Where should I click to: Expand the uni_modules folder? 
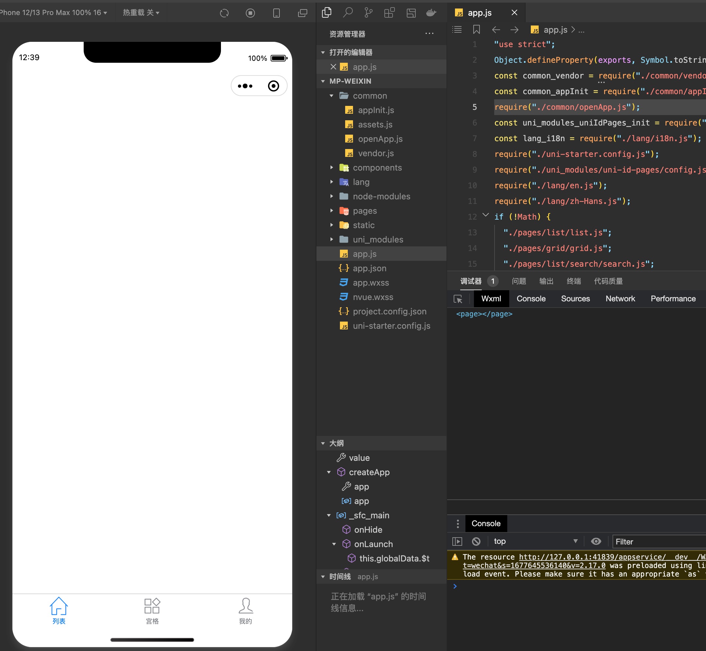331,239
